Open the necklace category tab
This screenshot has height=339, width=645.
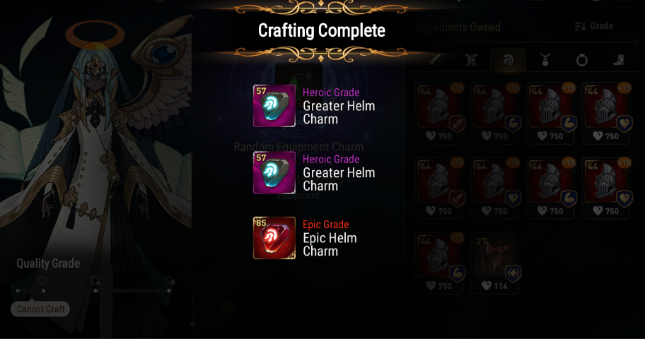click(x=545, y=61)
